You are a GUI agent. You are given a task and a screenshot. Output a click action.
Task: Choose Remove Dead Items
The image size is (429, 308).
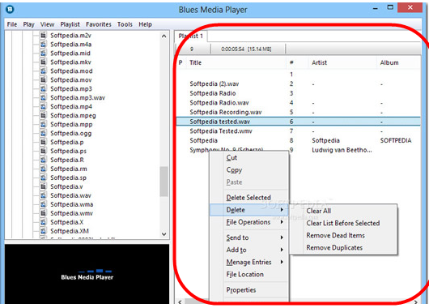pos(343,235)
